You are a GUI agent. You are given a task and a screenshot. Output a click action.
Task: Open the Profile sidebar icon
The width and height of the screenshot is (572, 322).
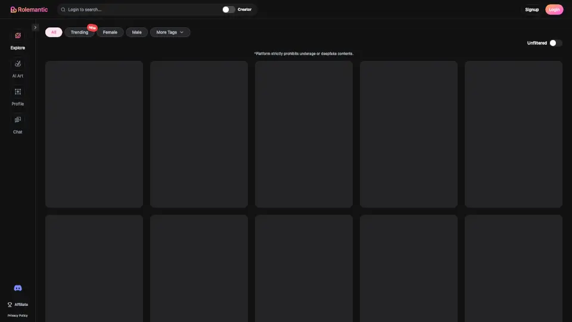(18, 92)
